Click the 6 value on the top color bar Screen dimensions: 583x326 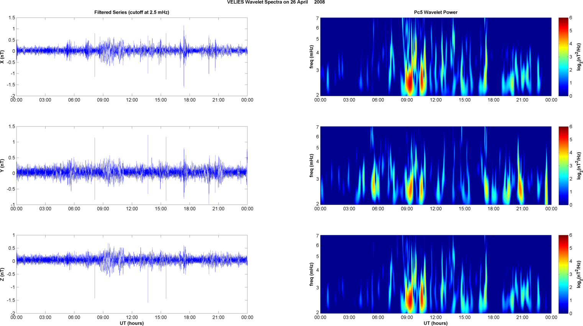click(571, 18)
